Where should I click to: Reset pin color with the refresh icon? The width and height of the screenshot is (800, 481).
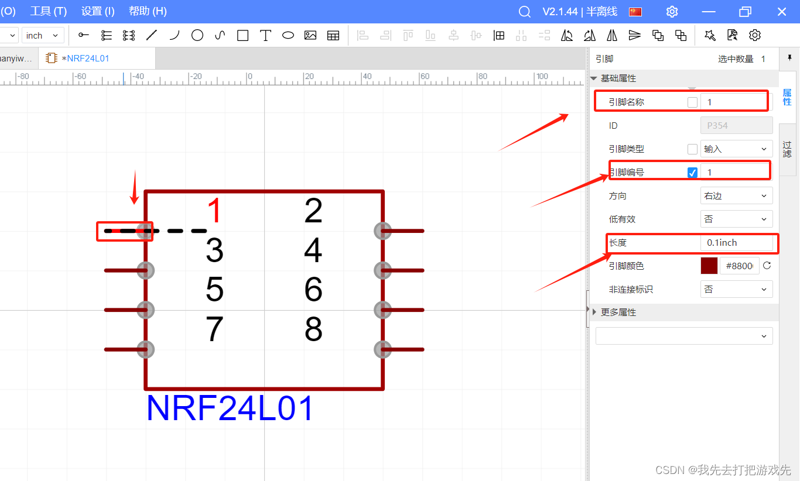(x=767, y=266)
